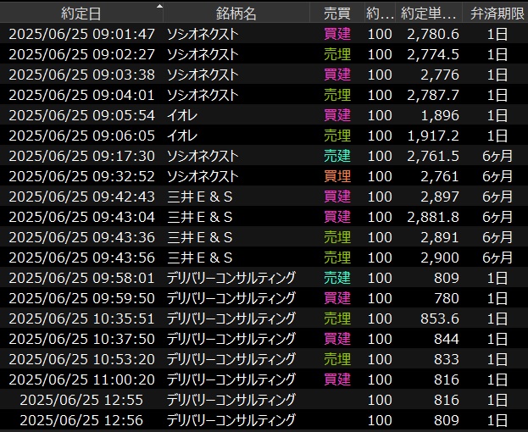Click price 2,761.5
The height and width of the screenshot is (432, 528).
click(x=433, y=156)
